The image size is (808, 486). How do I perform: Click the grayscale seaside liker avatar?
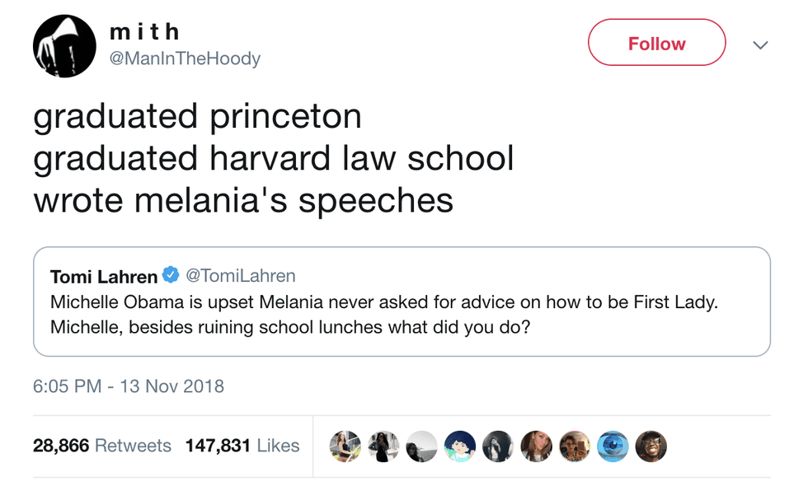coord(422,446)
